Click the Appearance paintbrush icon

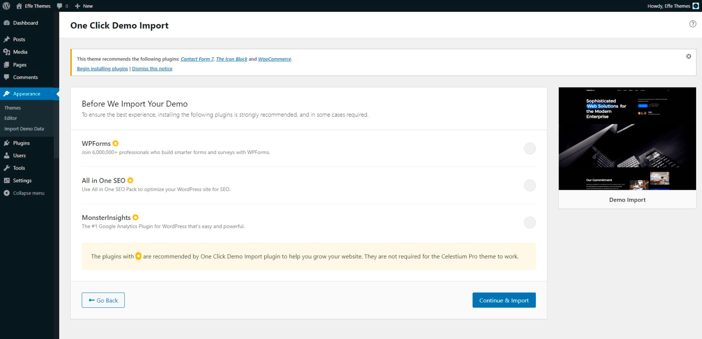point(7,94)
